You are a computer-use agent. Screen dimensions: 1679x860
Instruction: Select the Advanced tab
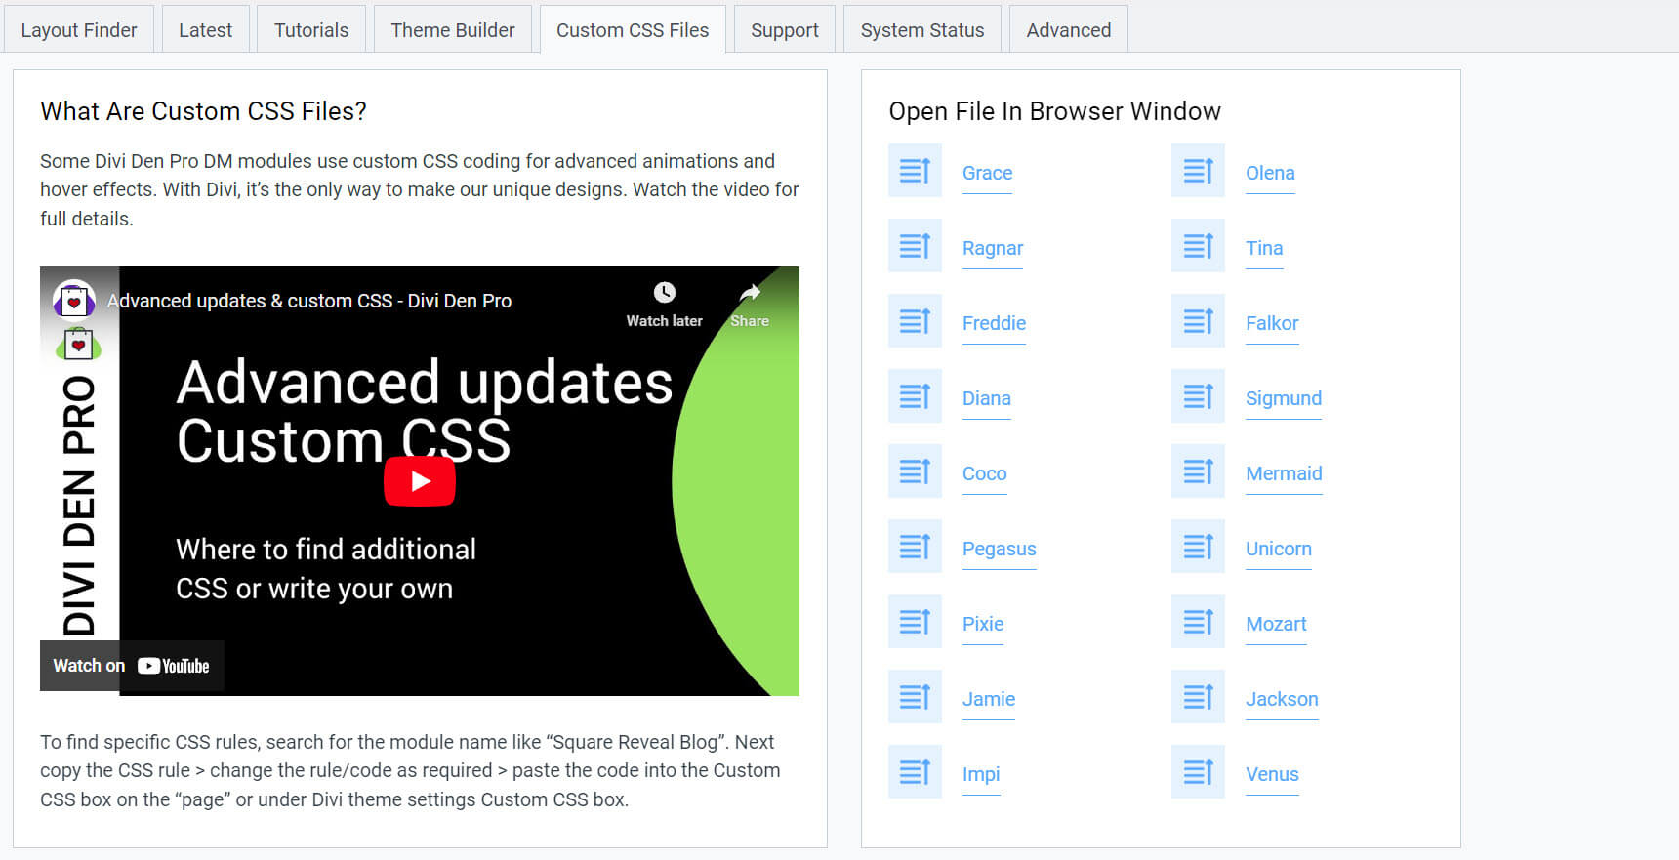point(1068,30)
